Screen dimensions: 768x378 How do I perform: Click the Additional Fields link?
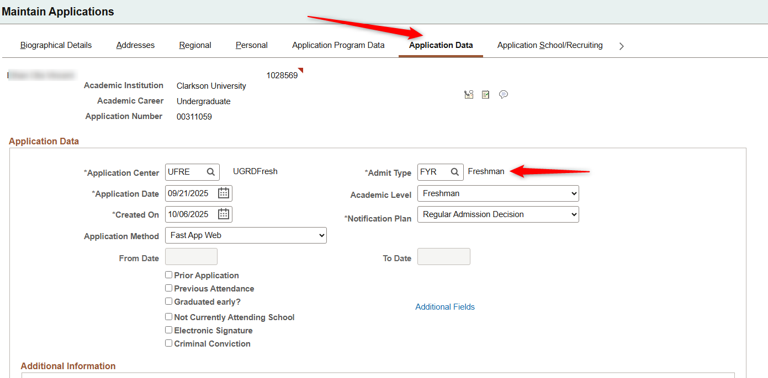coord(445,307)
